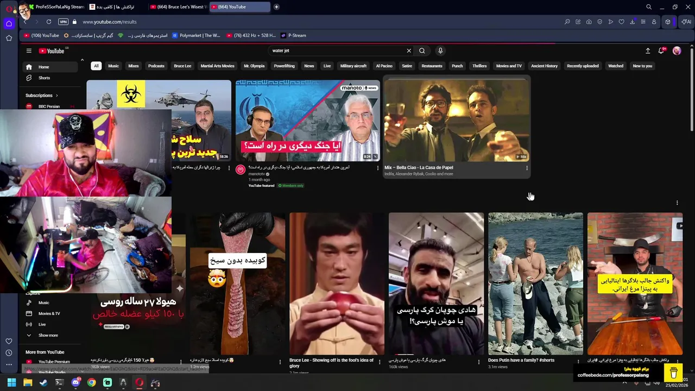This screenshot has width=695, height=391.
Task: Open options for Putin family short
Action: 578,362
